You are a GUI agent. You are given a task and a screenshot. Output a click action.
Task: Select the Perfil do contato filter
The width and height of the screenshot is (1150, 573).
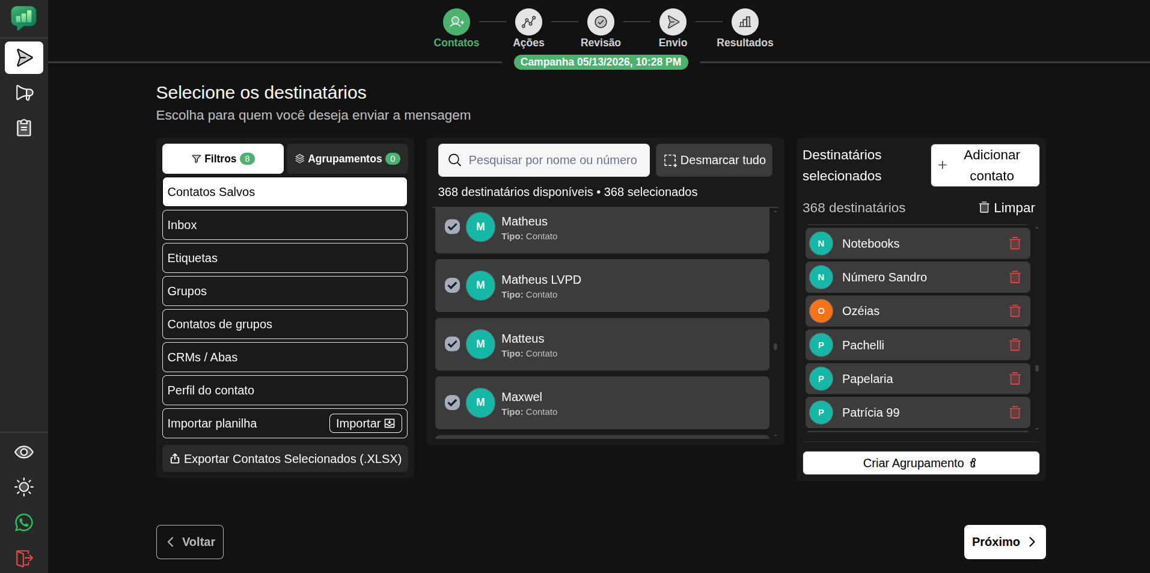pos(285,390)
